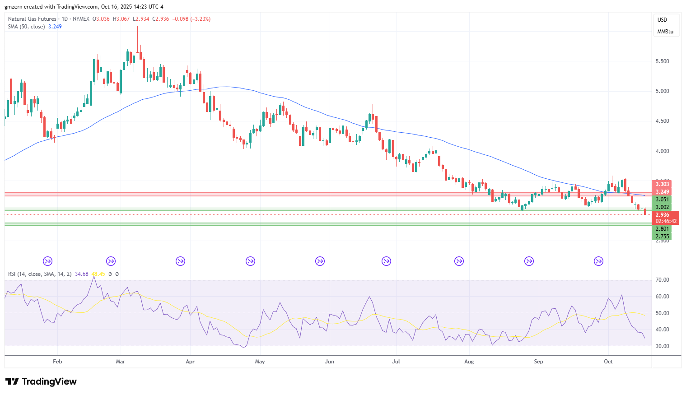Image resolution: width=686 pixels, height=395 pixels.
Task: Click the RSI 70.00 scale label
Action: coord(663,280)
